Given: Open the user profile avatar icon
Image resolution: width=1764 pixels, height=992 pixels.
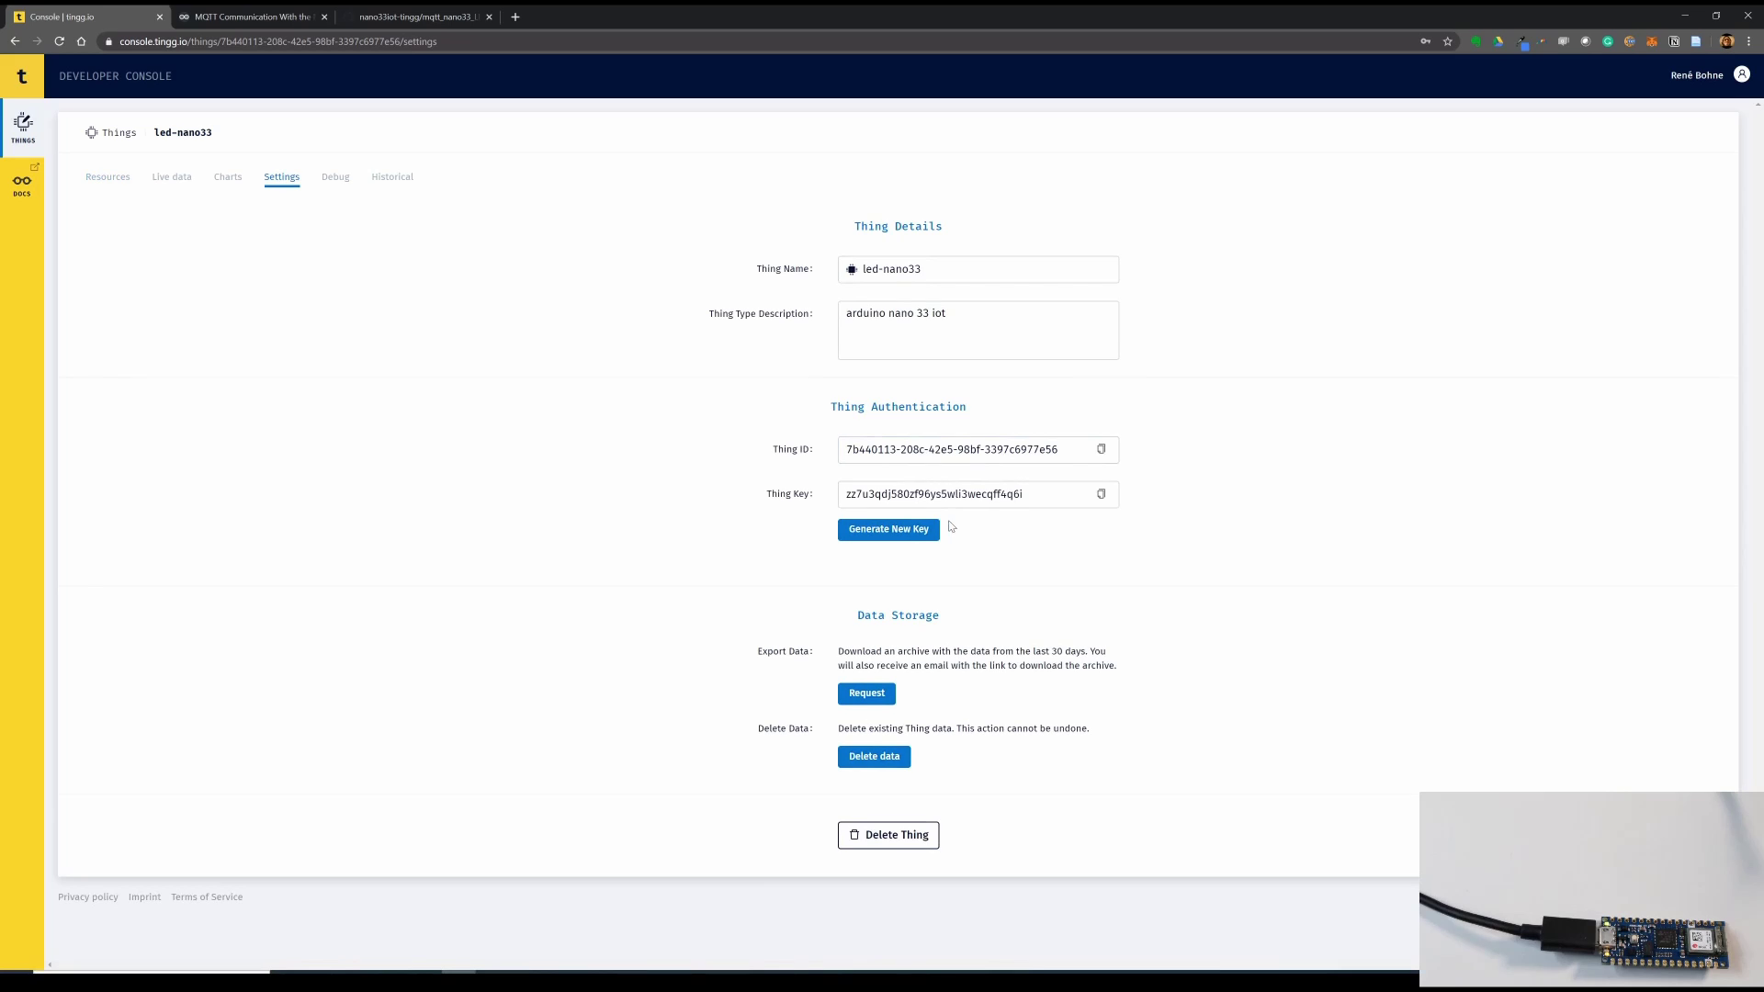Looking at the screenshot, I should point(1741,74).
